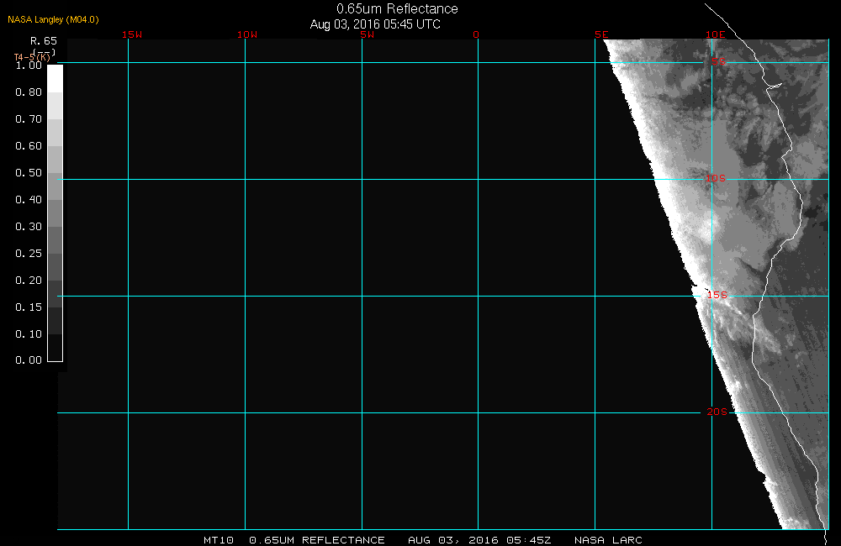The width and height of the screenshot is (841, 546).
Task: Select the 15S latitude label
Action: coord(717,296)
